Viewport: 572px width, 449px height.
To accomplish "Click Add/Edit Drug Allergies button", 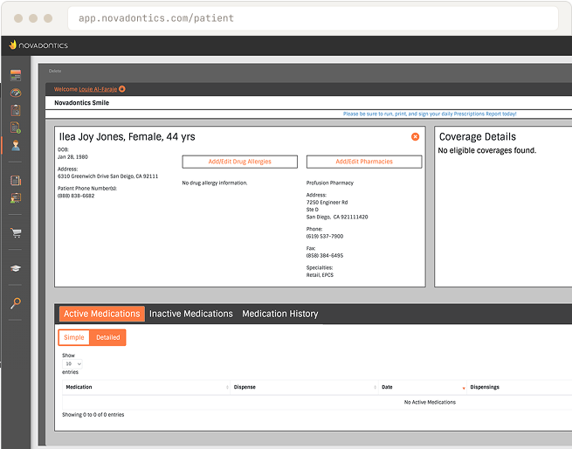I will 239,162.
